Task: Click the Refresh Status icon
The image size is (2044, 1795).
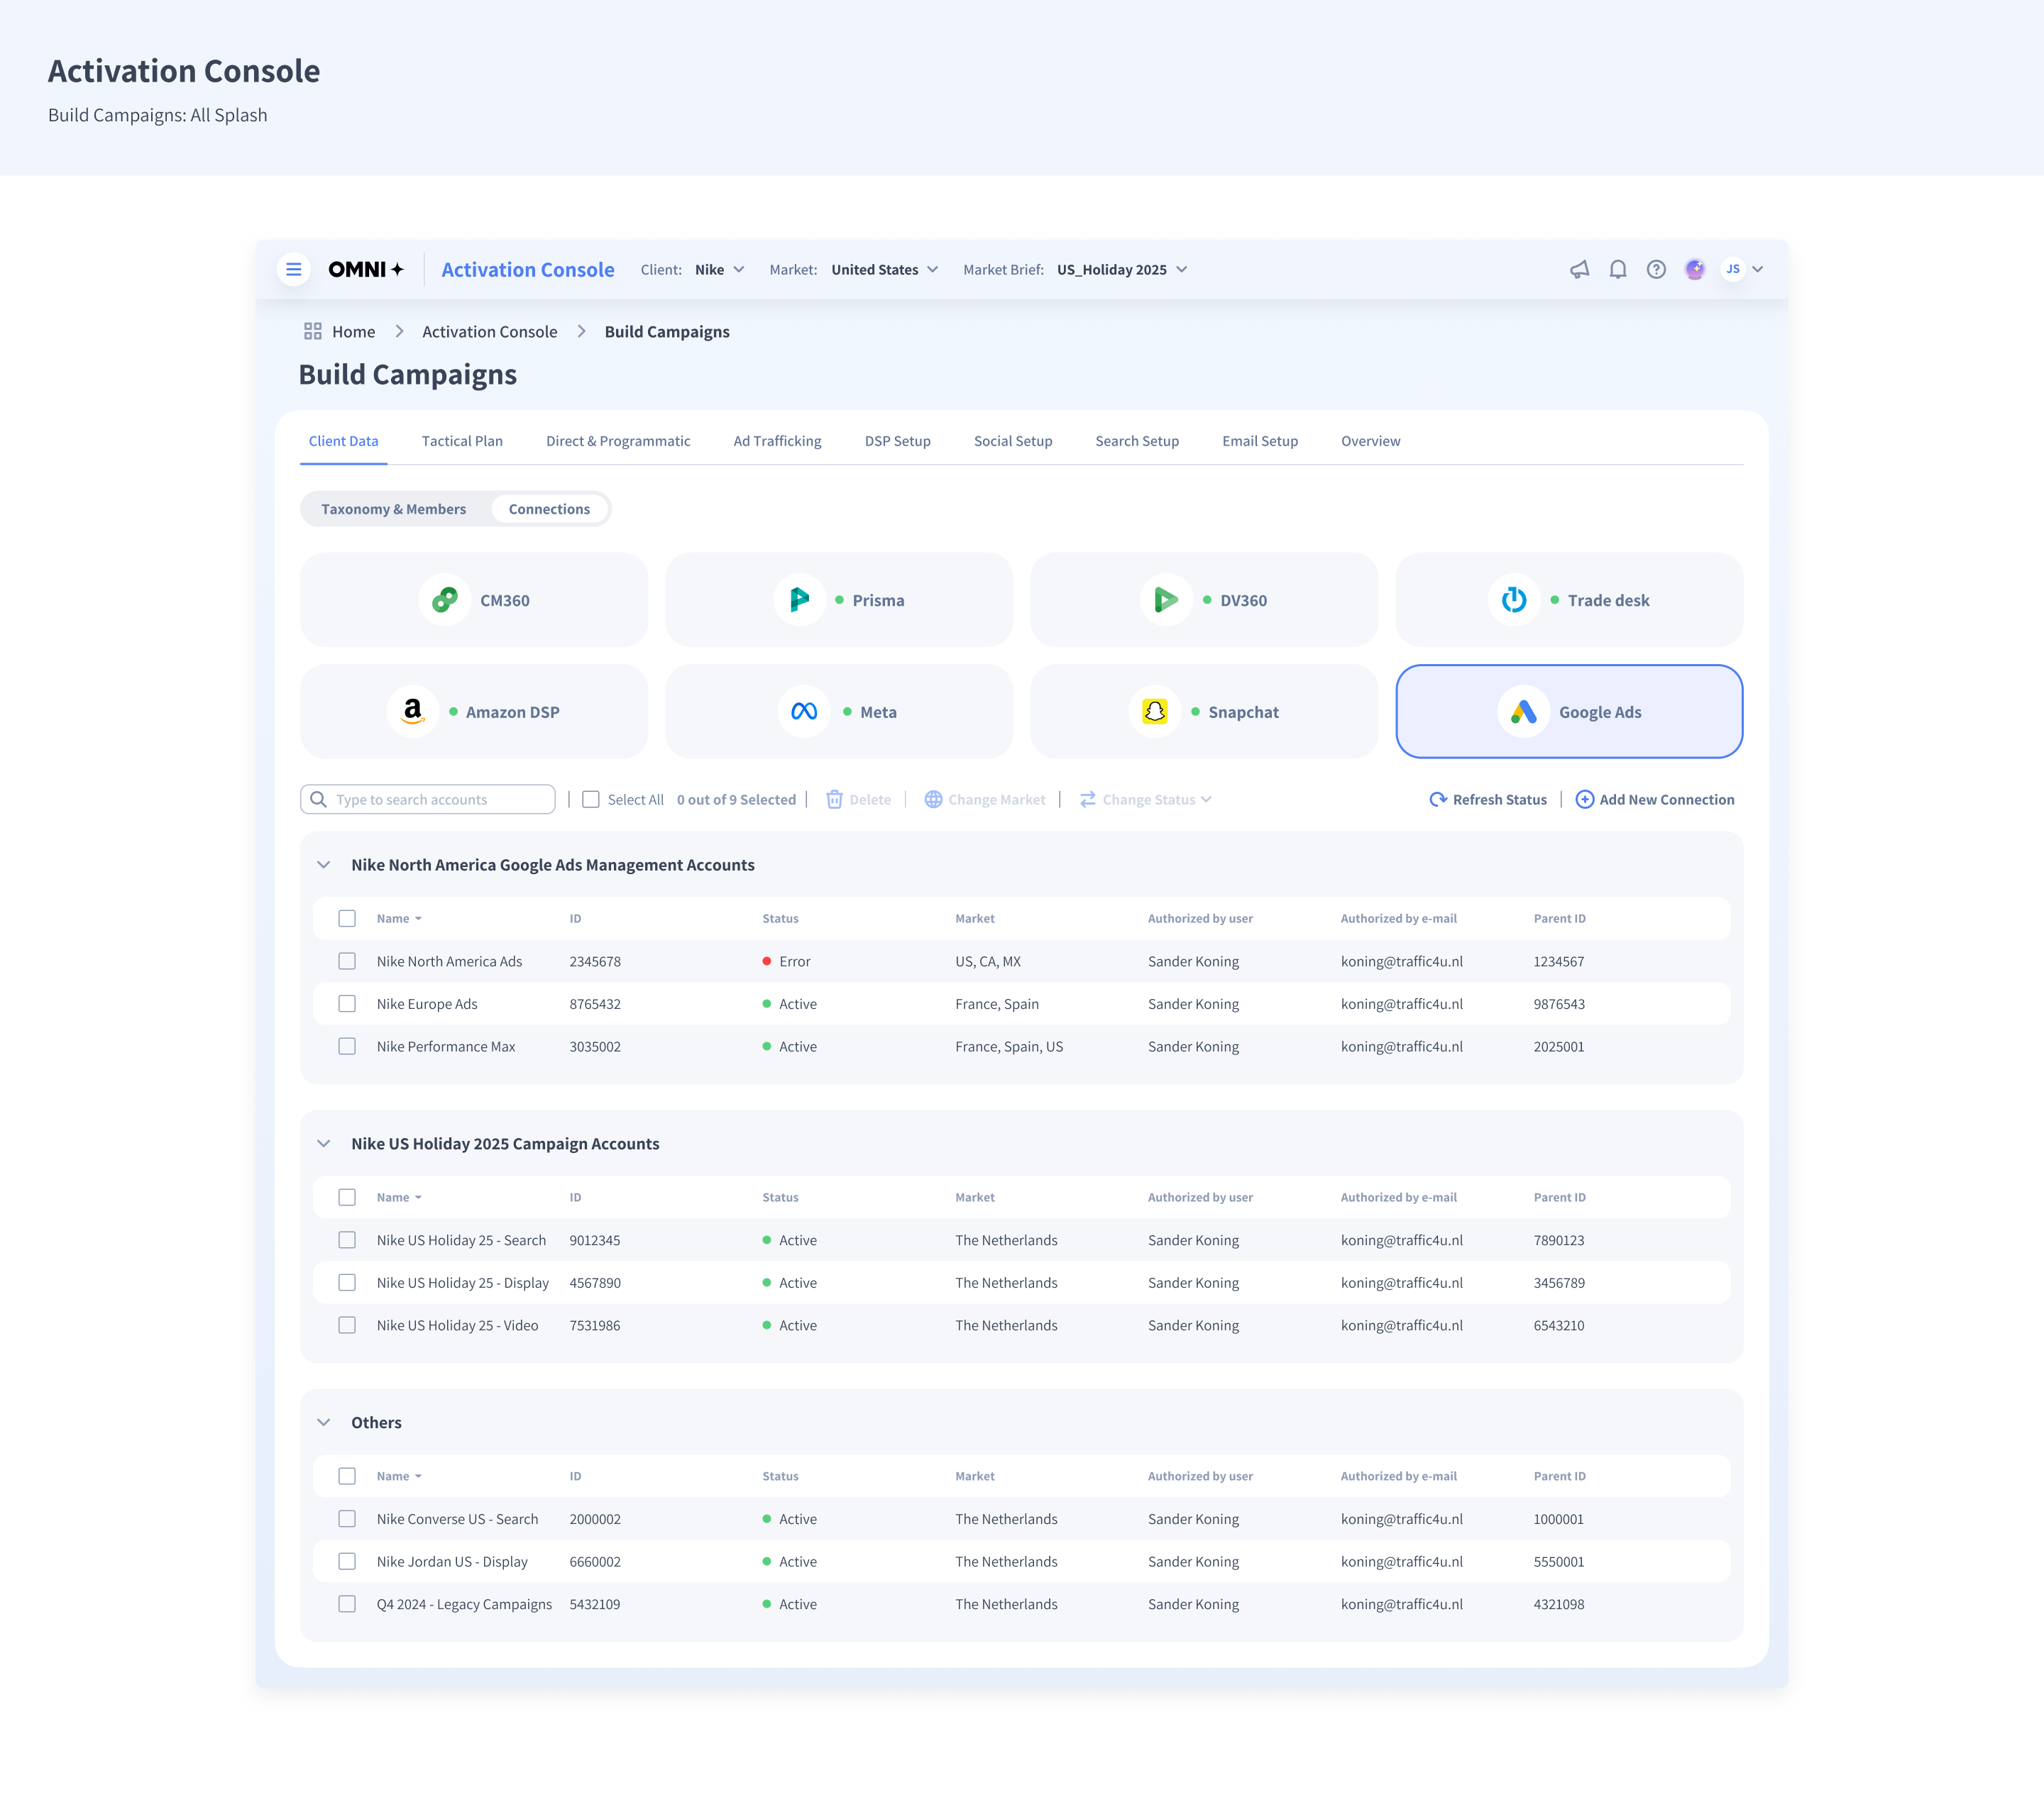Action: 1438,800
